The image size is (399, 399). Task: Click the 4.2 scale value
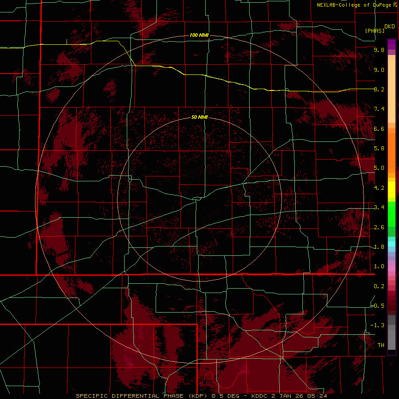pyautogui.click(x=379, y=188)
